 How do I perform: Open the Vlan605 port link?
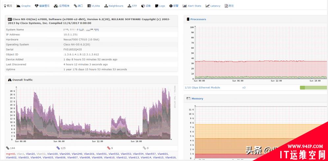pos(48,157)
